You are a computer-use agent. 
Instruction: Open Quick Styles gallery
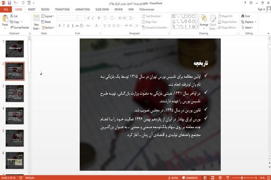[213, 23]
